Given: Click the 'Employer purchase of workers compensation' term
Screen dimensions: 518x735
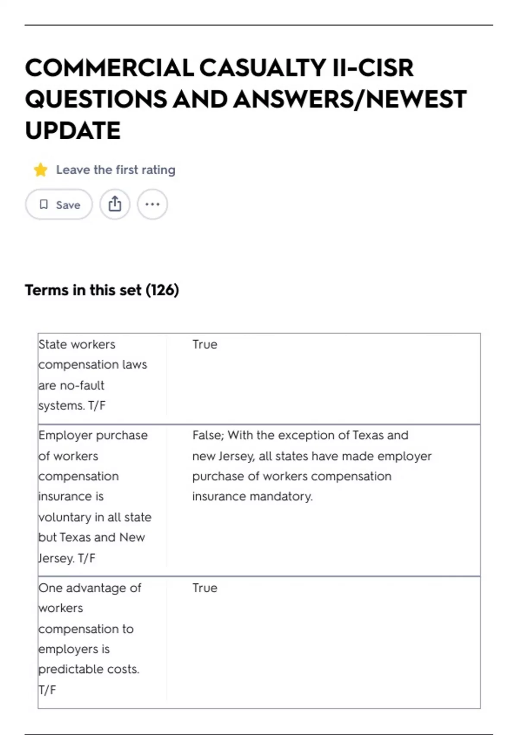Looking at the screenshot, I should [95, 496].
